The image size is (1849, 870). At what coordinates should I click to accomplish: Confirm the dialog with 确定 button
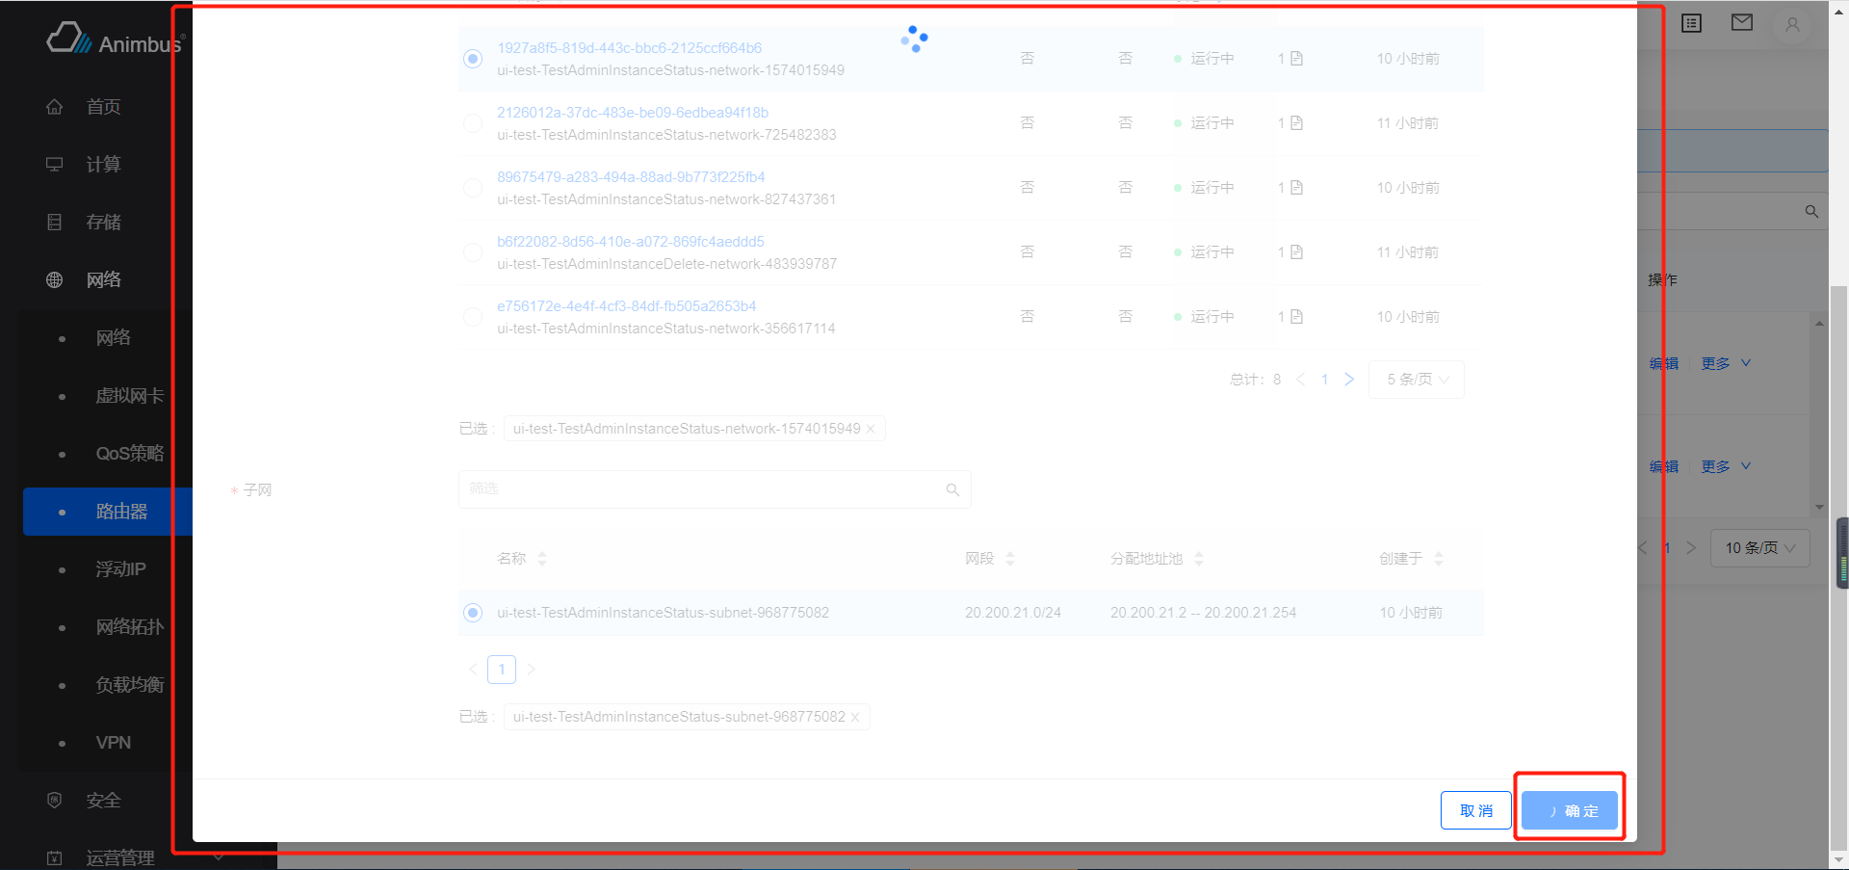pos(1569,810)
